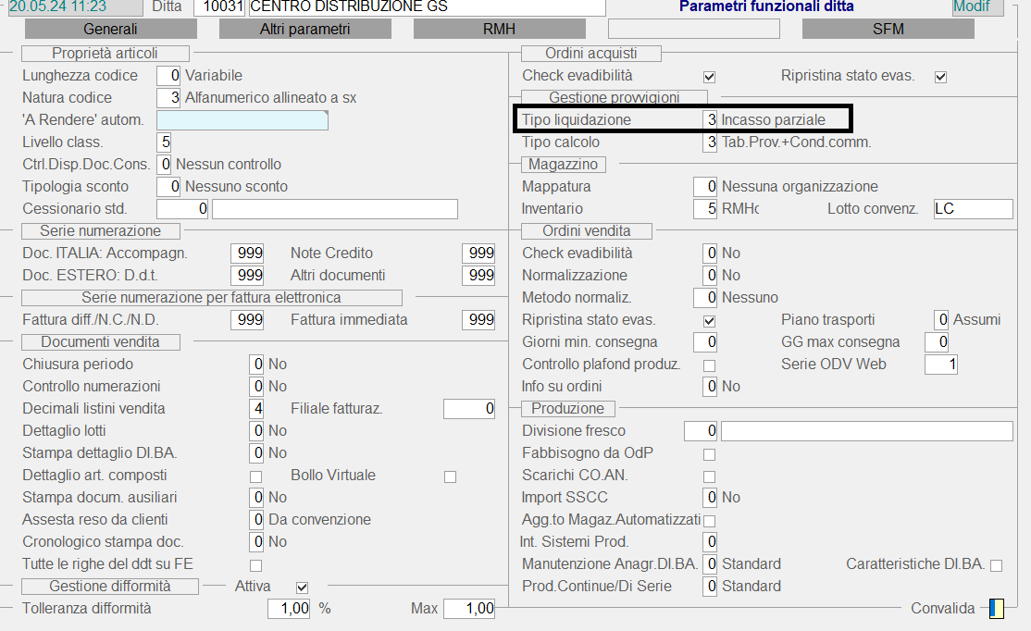Click the Decimali listini vendita field
This screenshot has height=631, width=1031.
(x=256, y=409)
